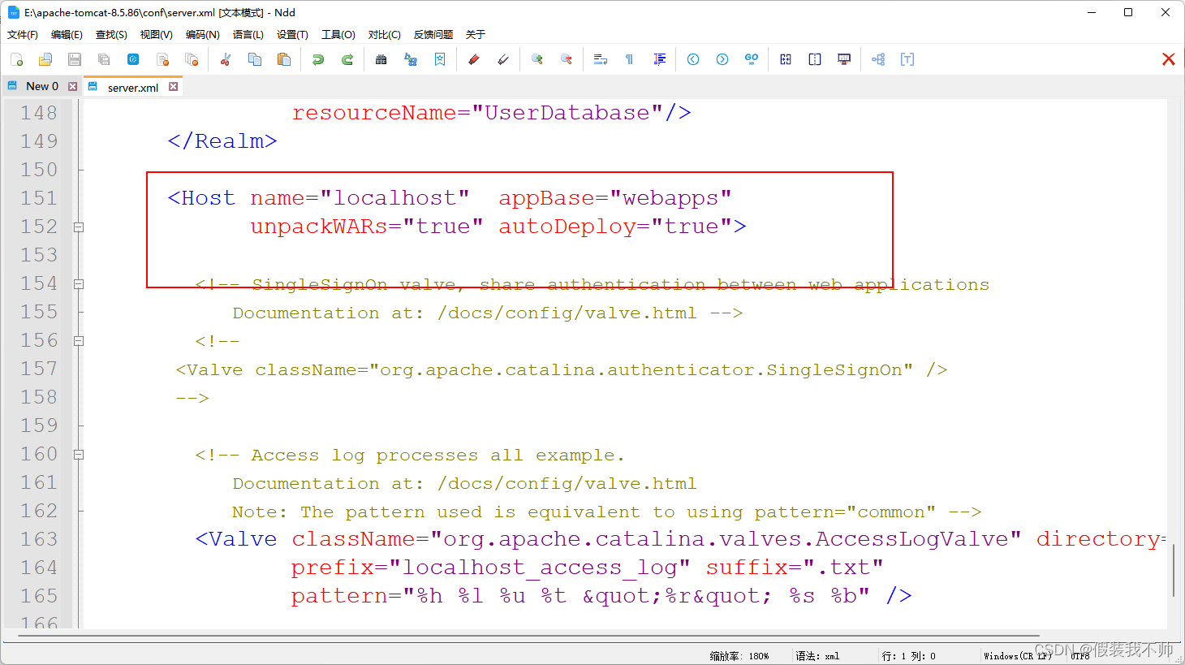
Task: Collapse the fold marker at line 156
Action: (x=79, y=341)
